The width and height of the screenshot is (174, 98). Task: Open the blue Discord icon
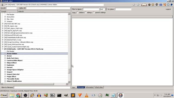coord(161,5)
